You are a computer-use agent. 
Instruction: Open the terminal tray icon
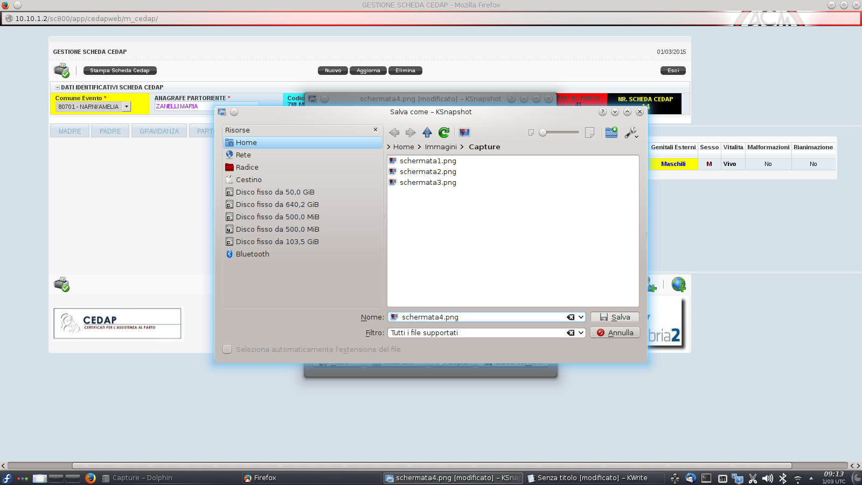coord(706,478)
